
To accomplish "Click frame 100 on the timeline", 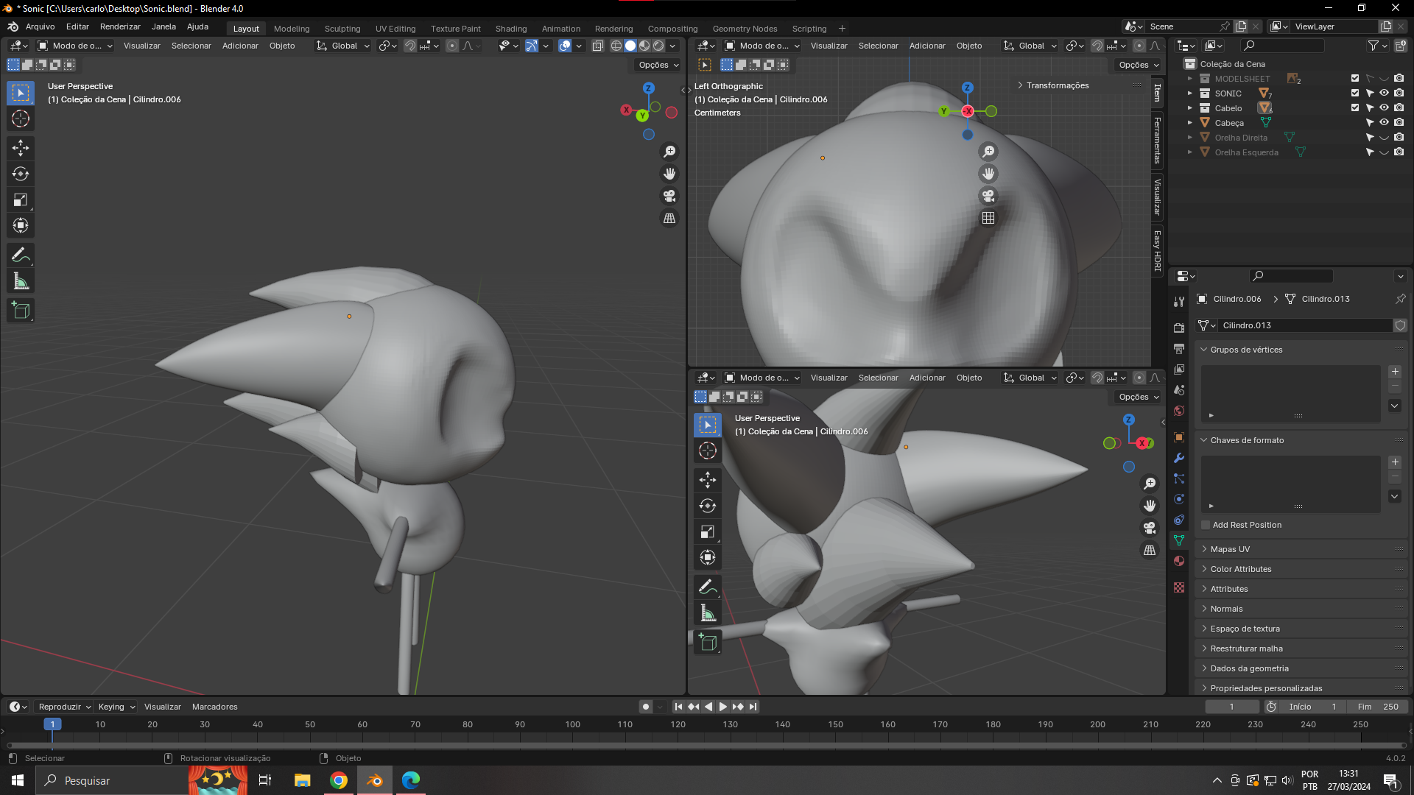I will point(573,724).
